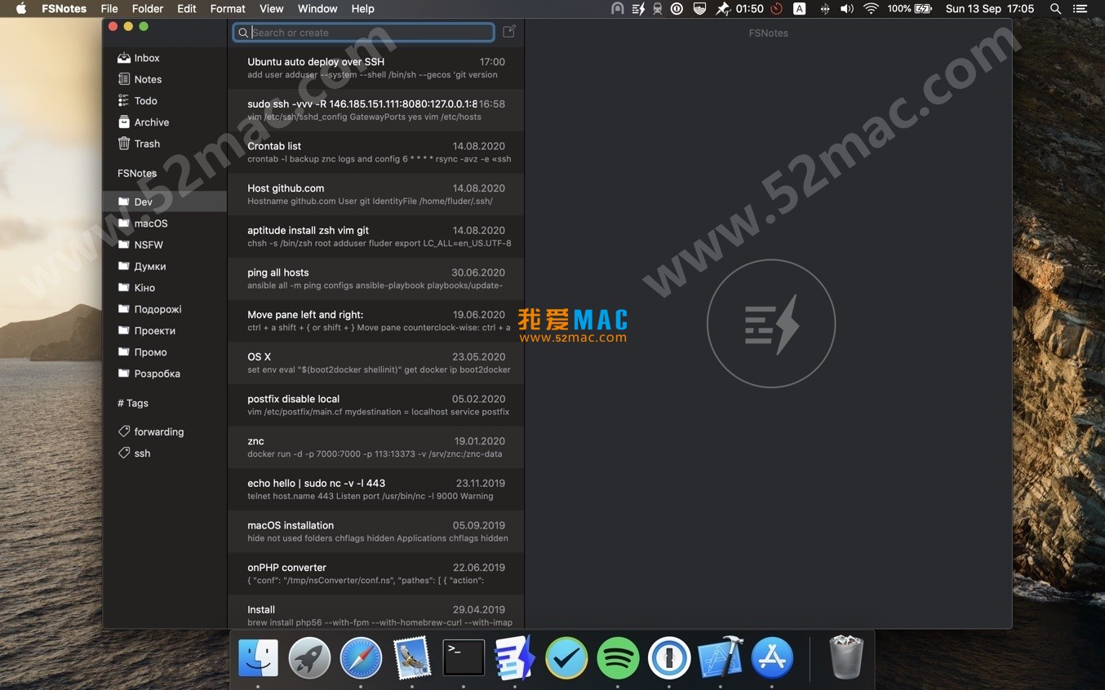
Task: Open the Help menu
Action: [362, 9]
